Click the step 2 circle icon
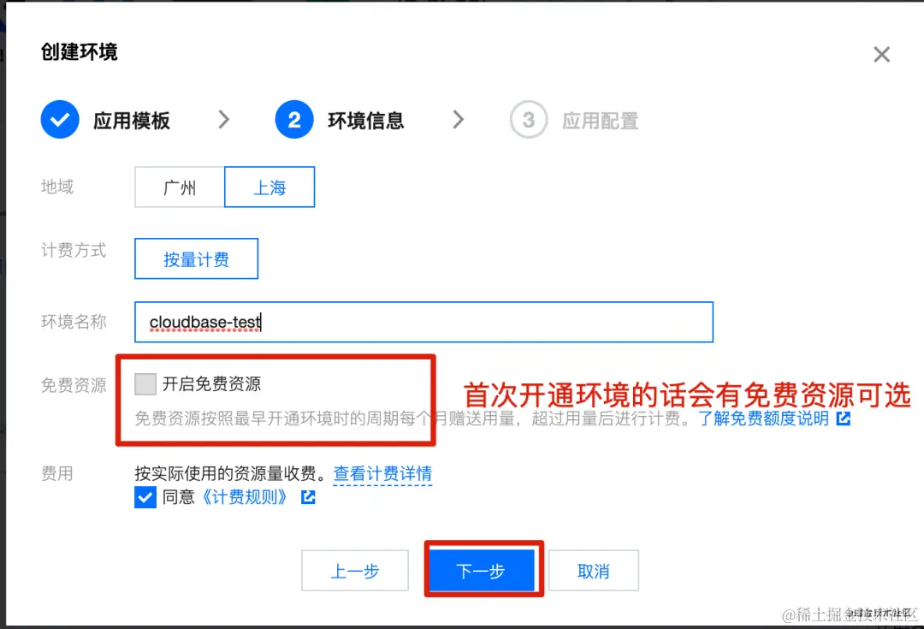The image size is (924, 629). point(294,120)
